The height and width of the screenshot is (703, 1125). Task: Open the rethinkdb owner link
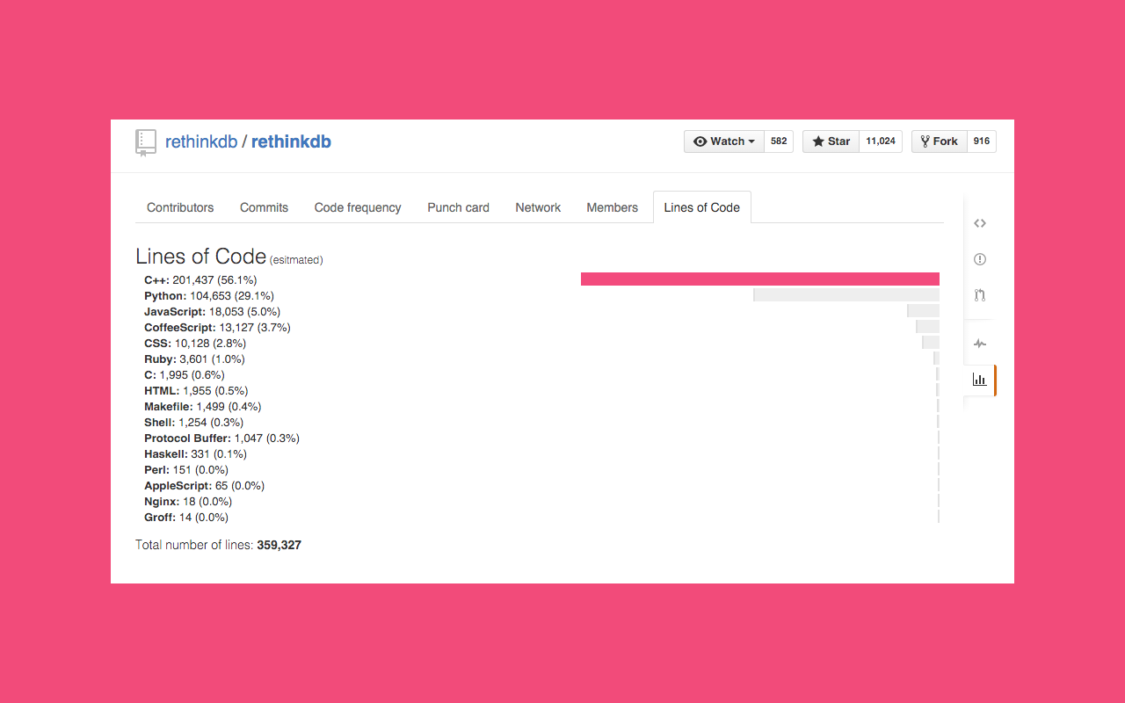pyautogui.click(x=201, y=141)
